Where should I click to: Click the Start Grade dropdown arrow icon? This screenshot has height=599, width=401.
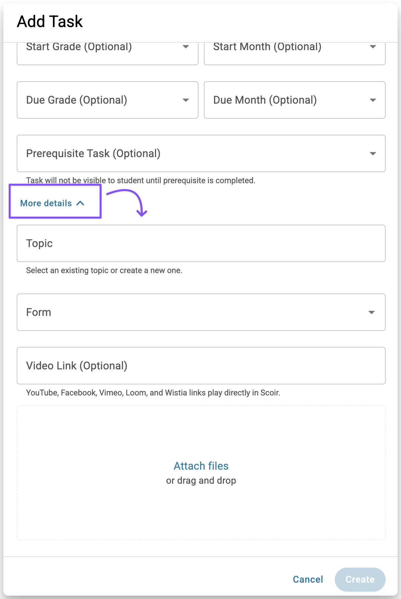[186, 47]
